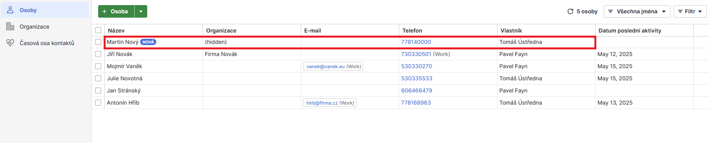Screen dimensions: 709x143
Task: Select the checkbox for Antonín Hříb
Action: (x=98, y=103)
